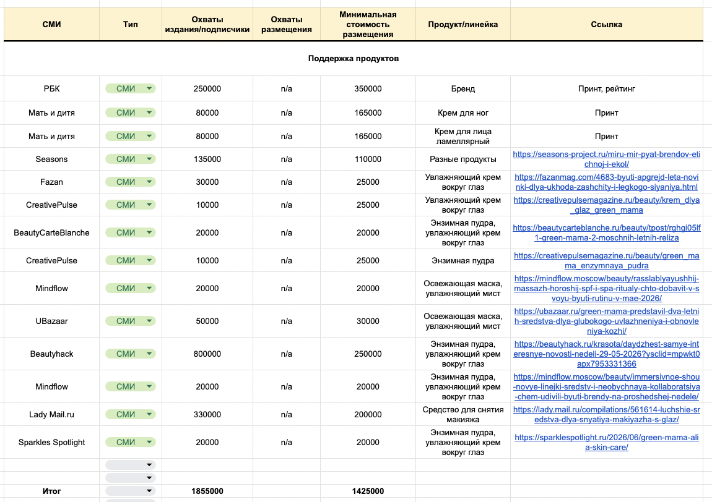Follow the creativepulsemagazine enzymnaya_pudra link
Viewport: 712px width, 502px height.
[x=606, y=260]
